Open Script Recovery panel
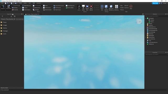168x94 pixels. pyautogui.click(x=70, y=5)
